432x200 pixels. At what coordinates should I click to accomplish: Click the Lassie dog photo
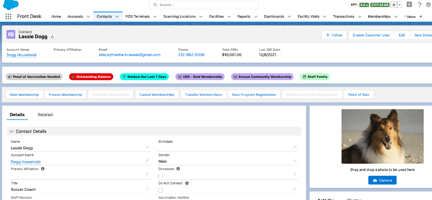[383, 136]
